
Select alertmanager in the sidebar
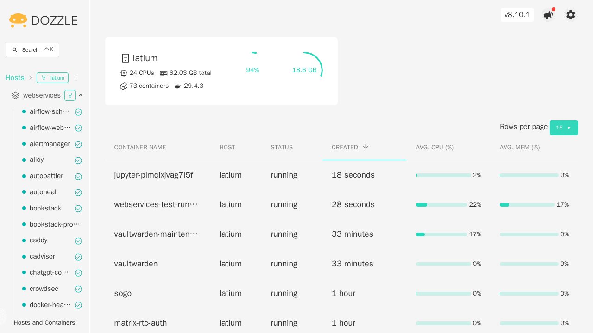tap(50, 144)
